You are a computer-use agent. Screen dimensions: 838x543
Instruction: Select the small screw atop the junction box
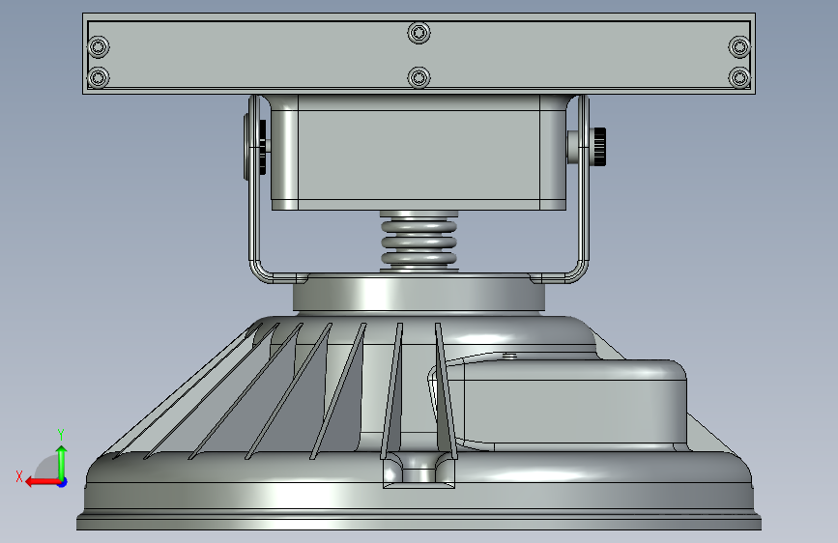(509, 355)
